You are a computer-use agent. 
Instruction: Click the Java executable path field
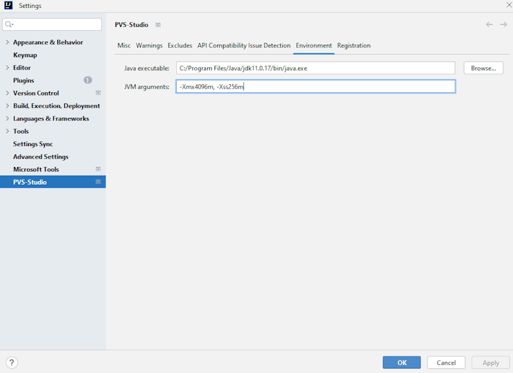(315, 68)
